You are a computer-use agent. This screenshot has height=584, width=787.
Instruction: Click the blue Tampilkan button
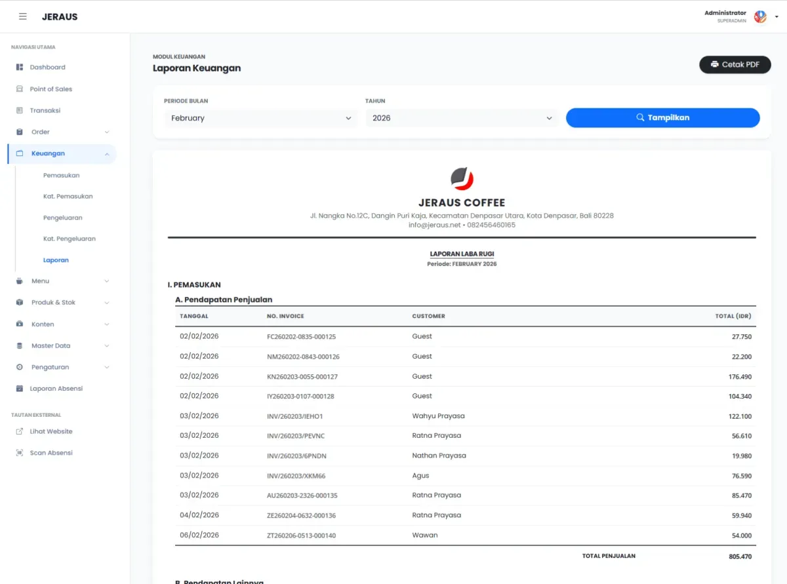(x=662, y=118)
